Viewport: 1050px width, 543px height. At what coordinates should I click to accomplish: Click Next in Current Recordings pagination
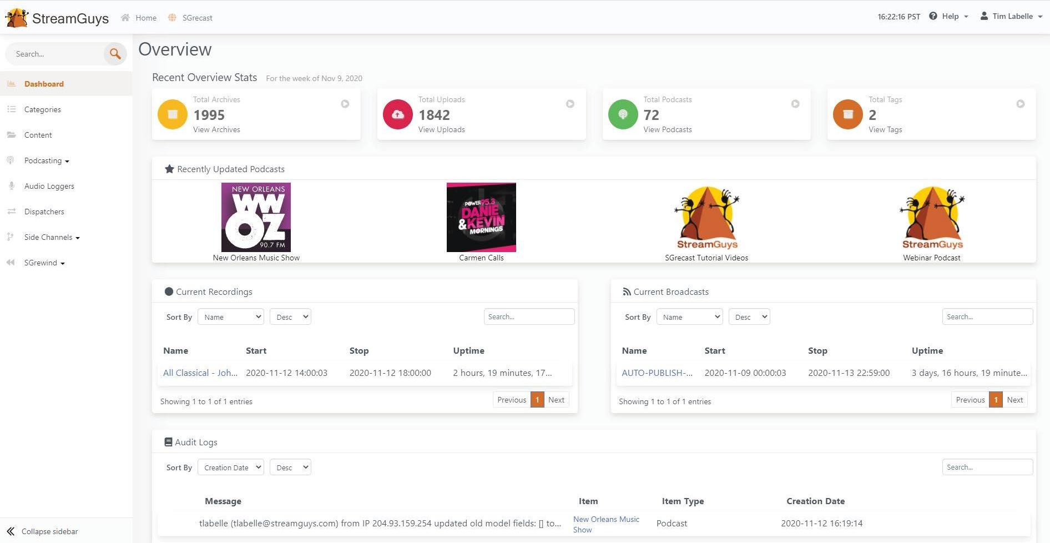pyautogui.click(x=556, y=400)
